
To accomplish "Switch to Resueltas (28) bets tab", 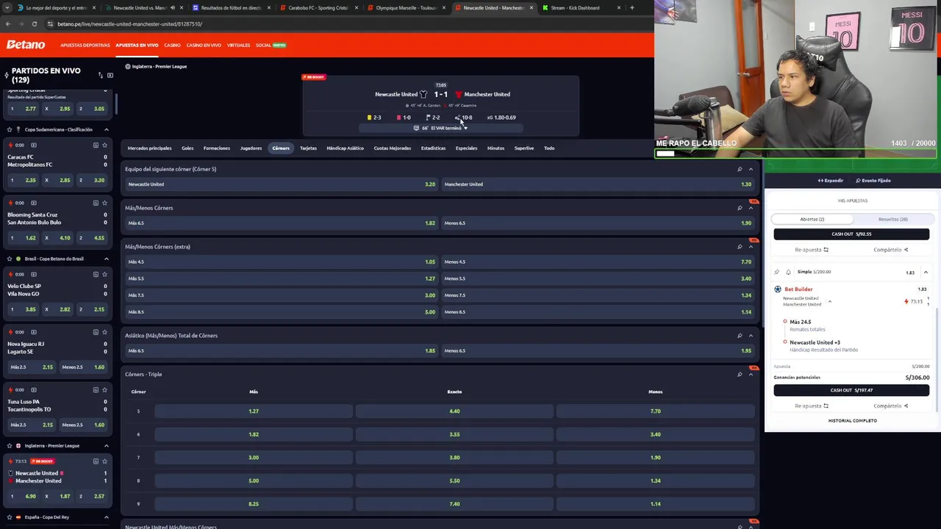I will tap(892, 219).
